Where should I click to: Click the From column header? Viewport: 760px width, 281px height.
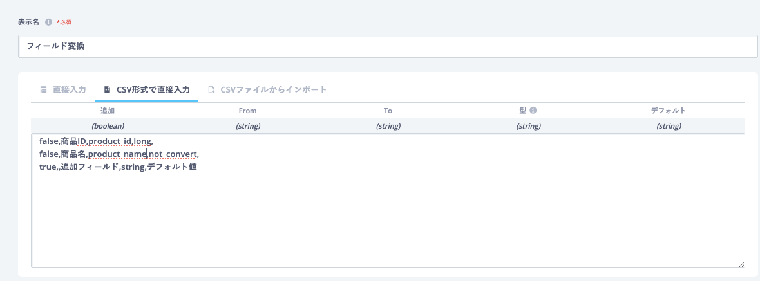247,111
